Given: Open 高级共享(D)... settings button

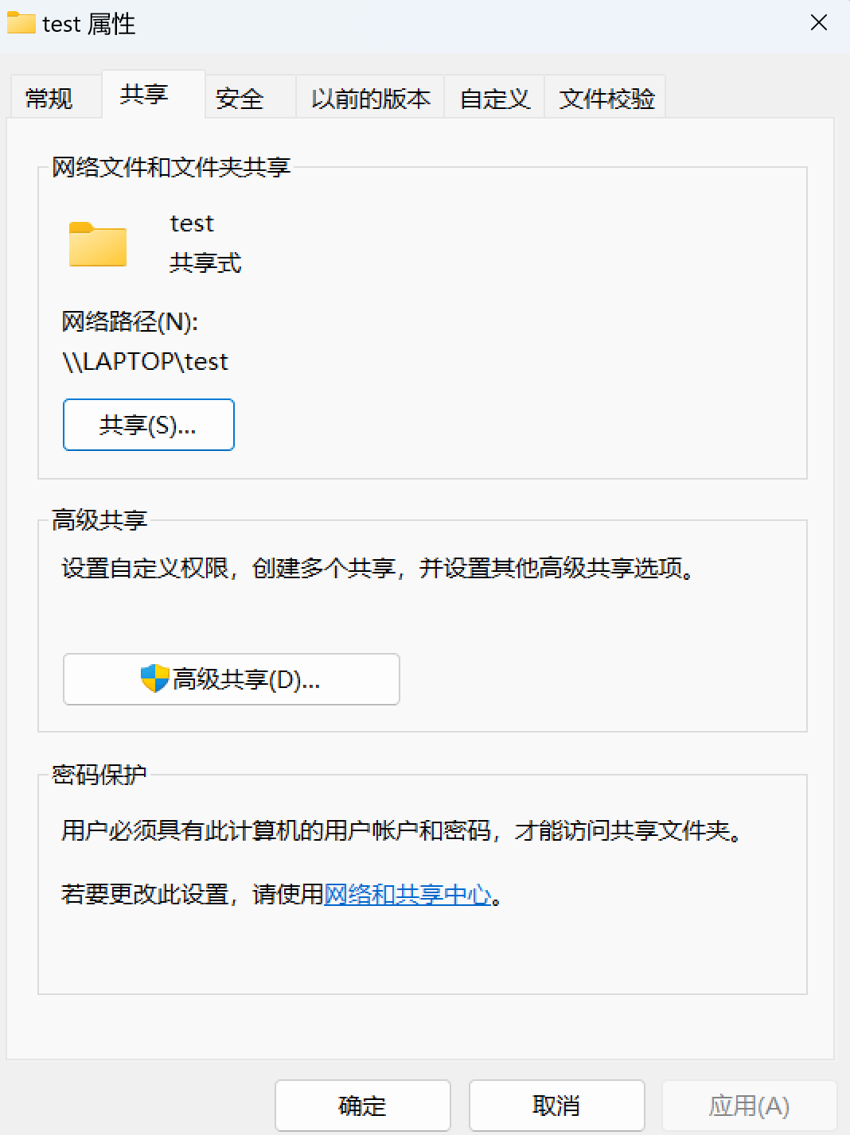Looking at the screenshot, I should pyautogui.click(x=232, y=679).
